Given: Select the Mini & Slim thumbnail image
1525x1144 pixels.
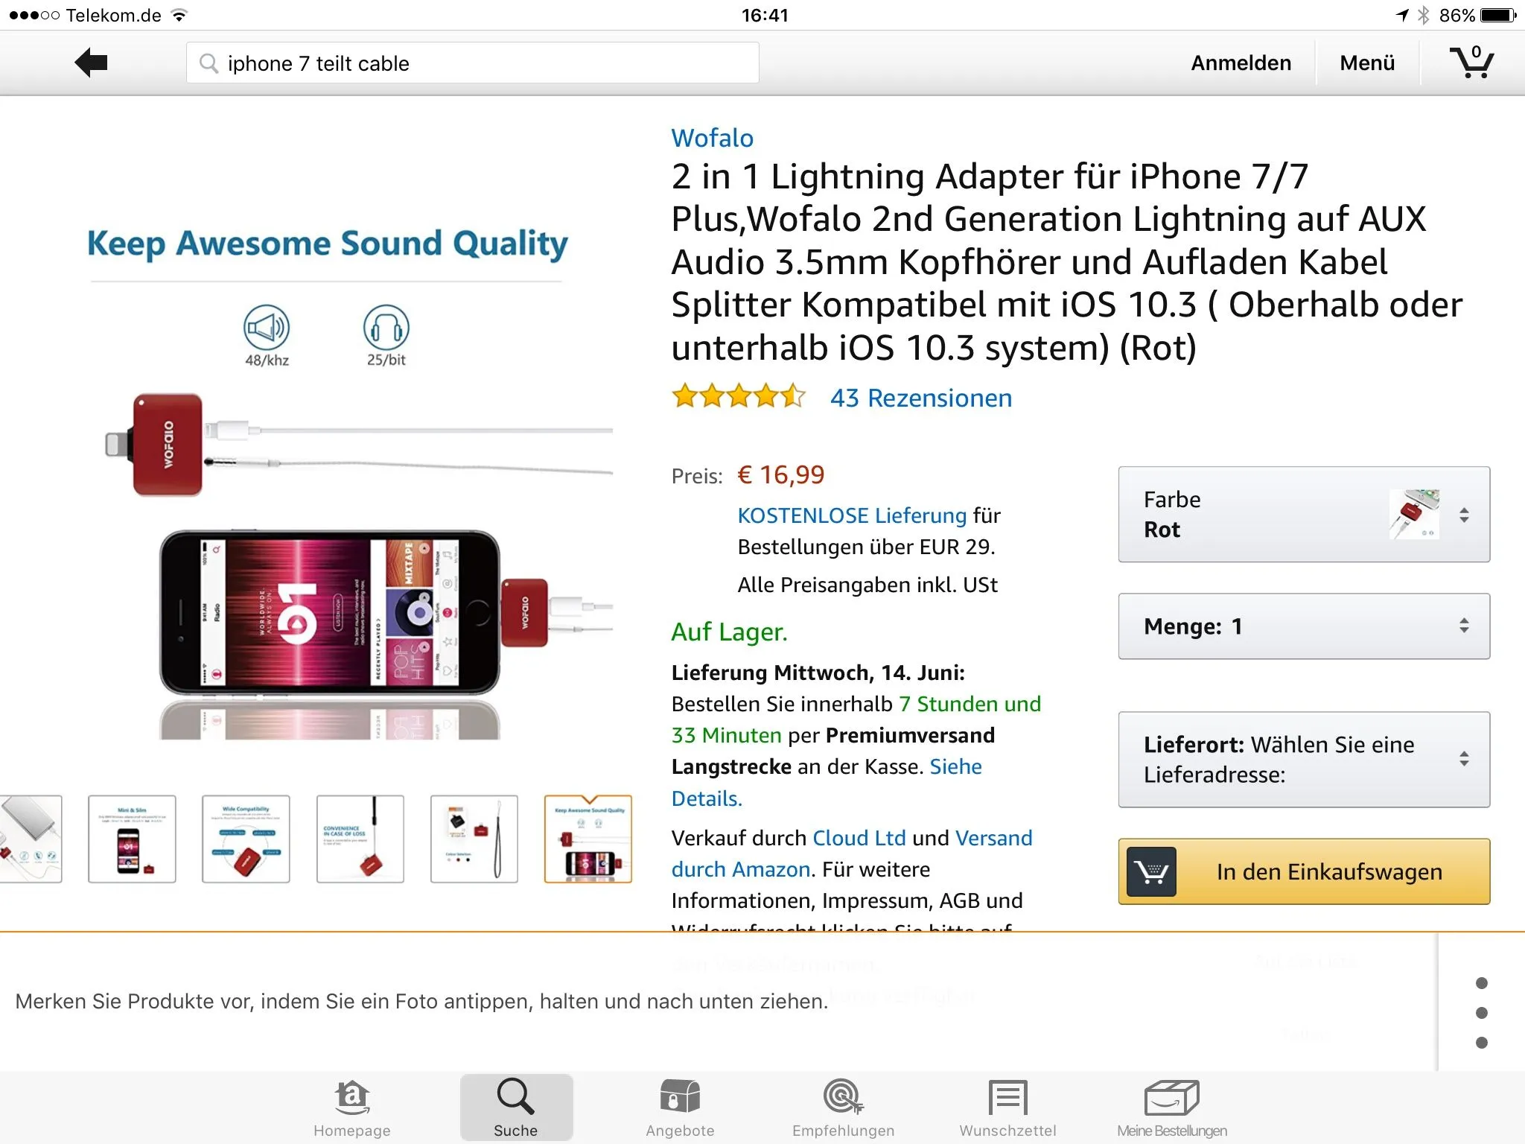Looking at the screenshot, I should point(132,839).
